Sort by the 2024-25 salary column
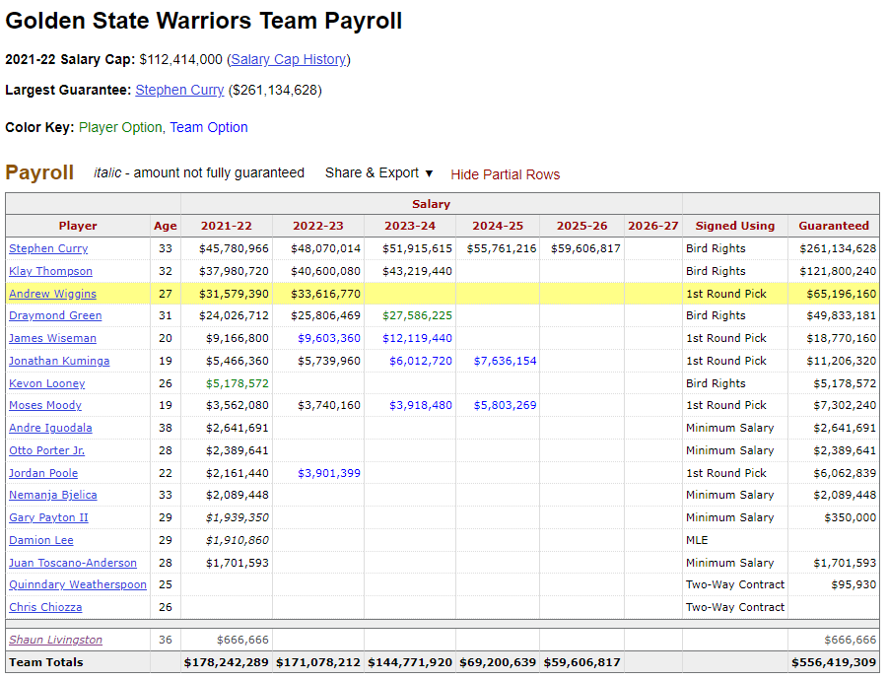 tap(498, 226)
